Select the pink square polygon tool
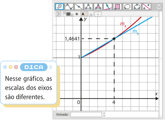Viewport: 165px width, 120px height. (x=118, y=7)
